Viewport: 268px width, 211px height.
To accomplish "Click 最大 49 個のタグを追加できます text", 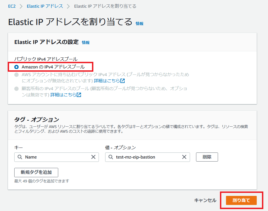I will [x=42, y=181].
